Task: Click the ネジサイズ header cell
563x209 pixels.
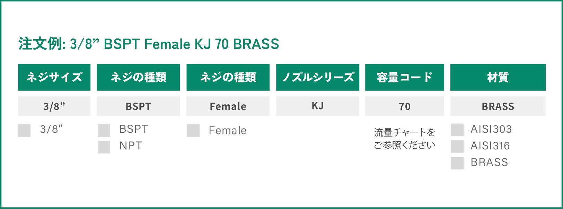Action: (x=54, y=77)
